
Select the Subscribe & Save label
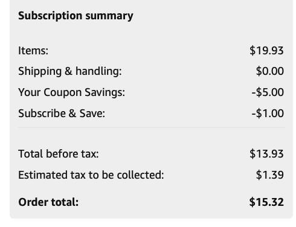[x=62, y=113]
